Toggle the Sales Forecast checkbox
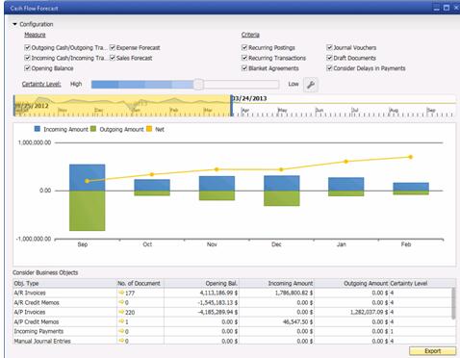 (x=113, y=58)
